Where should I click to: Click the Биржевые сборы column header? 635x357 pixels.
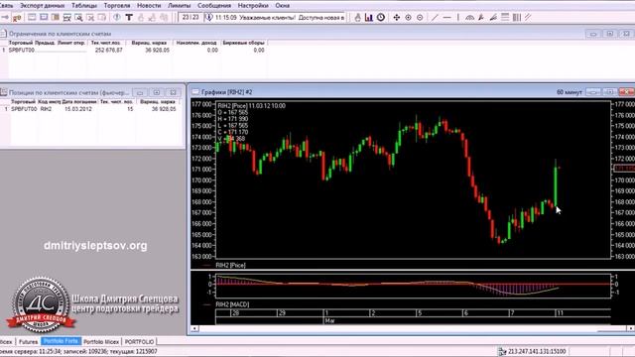click(243, 43)
